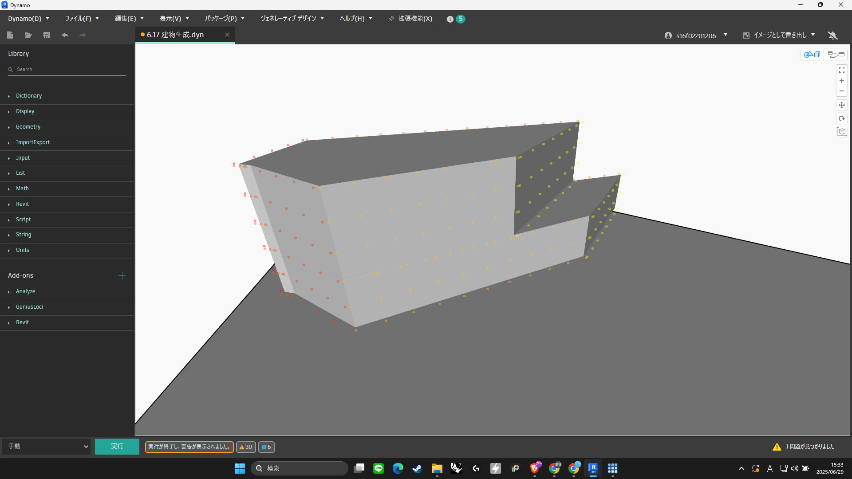Activate the pan tool icon
The image size is (852, 479).
841,105
